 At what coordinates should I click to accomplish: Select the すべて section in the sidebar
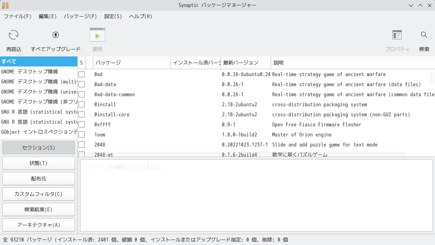39,61
